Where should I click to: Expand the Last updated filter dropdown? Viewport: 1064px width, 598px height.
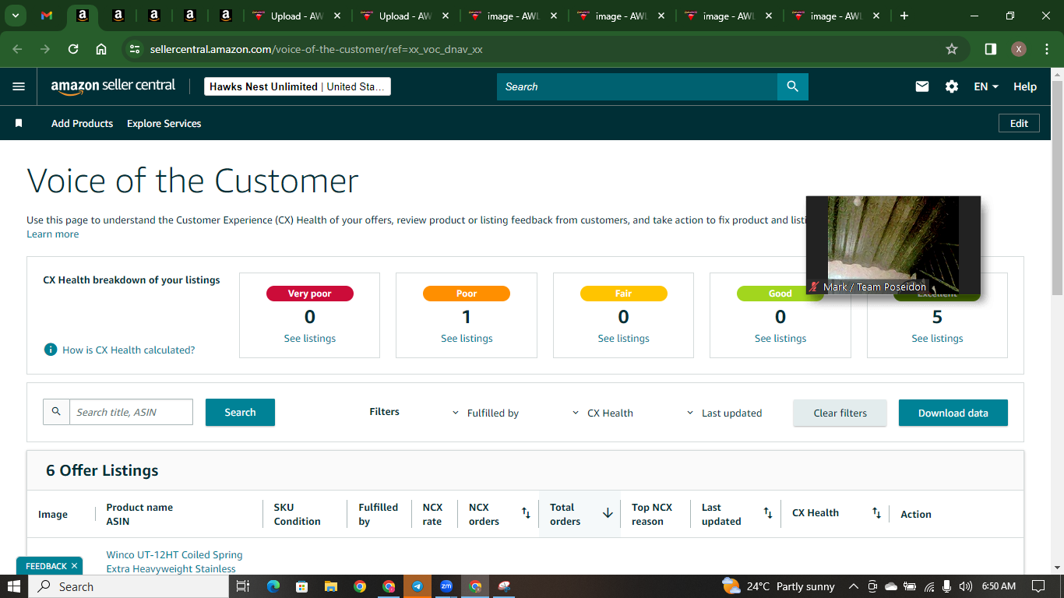tap(724, 413)
